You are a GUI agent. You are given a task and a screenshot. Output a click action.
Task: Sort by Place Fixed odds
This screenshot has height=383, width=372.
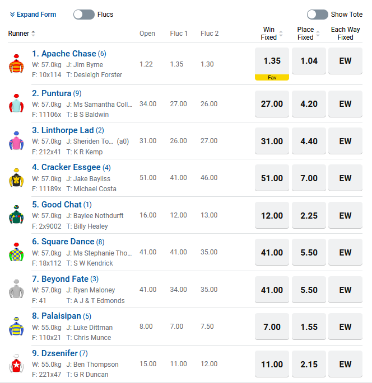point(318,34)
